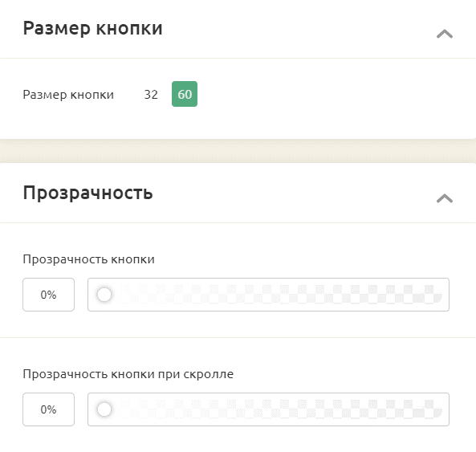Click the middle of the button transparency track

point(268,295)
